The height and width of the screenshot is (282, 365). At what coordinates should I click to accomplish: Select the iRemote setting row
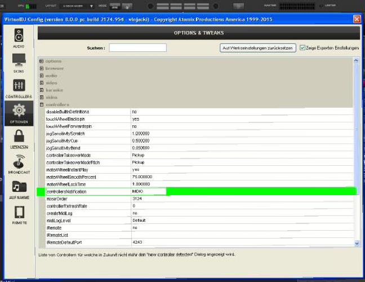(x=199, y=228)
